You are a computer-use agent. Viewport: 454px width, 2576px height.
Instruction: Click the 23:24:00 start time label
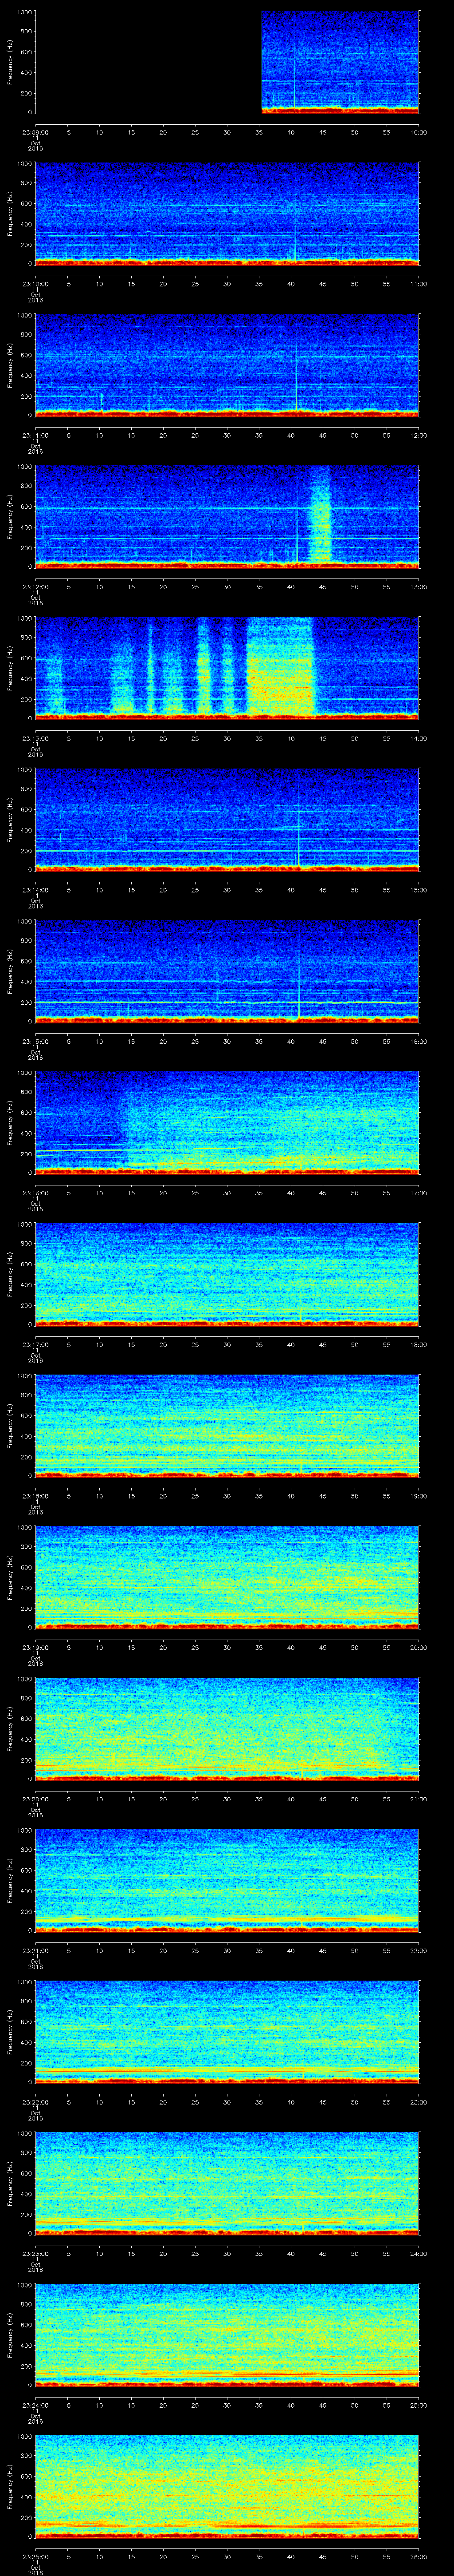[35, 2405]
